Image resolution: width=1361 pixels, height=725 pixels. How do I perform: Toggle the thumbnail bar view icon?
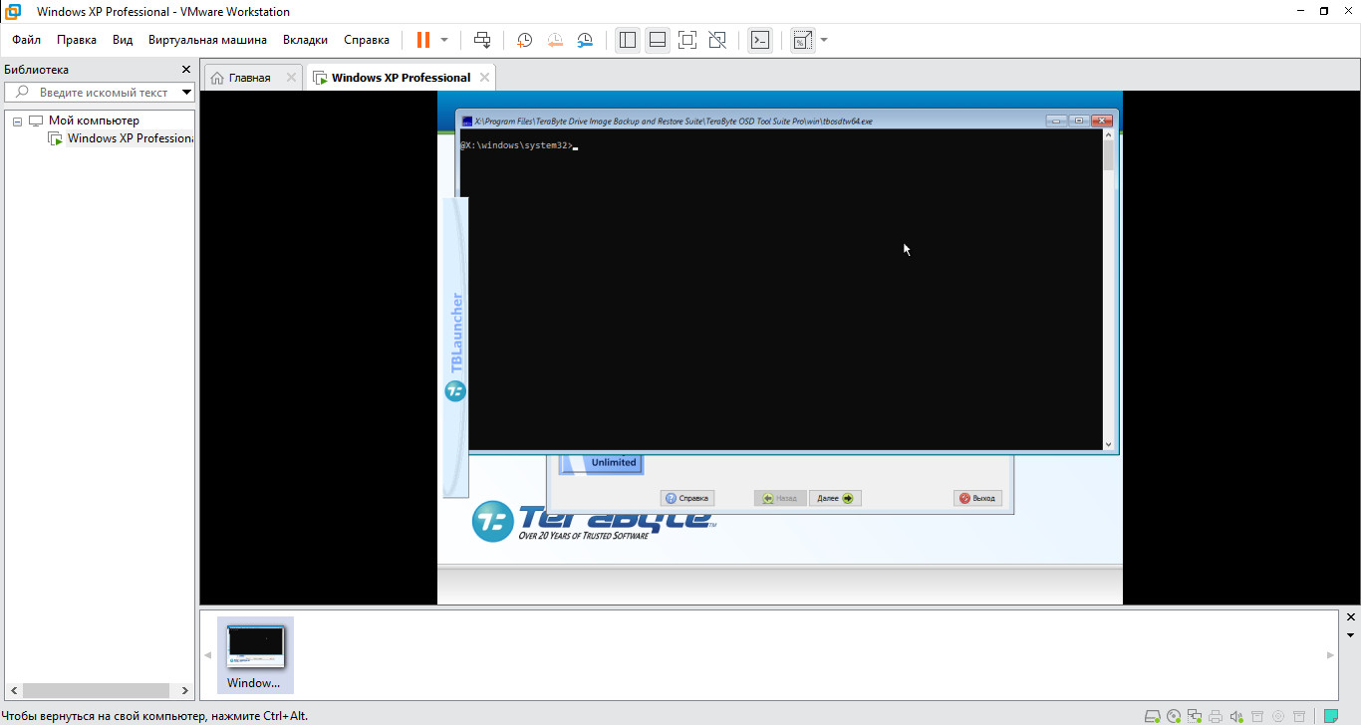coord(657,40)
